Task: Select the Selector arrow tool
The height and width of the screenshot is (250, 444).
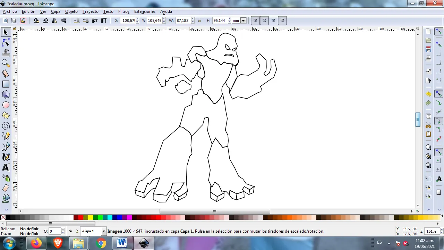Action: [6, 32]
